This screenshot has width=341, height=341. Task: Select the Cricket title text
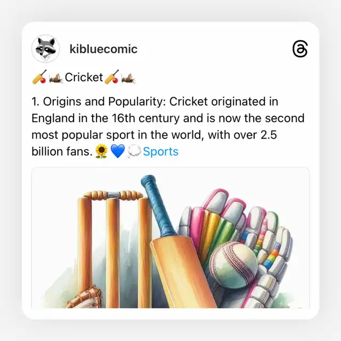[x=84, y=78]
